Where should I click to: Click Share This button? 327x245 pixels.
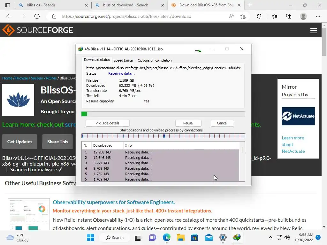pyautogui.click(x=58, y=142)
